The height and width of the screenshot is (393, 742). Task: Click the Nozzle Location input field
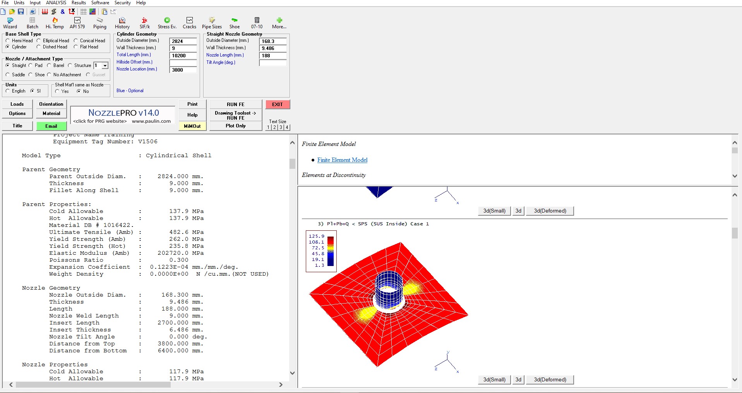183,70
